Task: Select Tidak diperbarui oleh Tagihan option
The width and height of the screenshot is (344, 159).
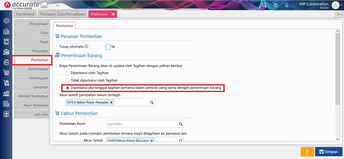Action: click(67, 81)
